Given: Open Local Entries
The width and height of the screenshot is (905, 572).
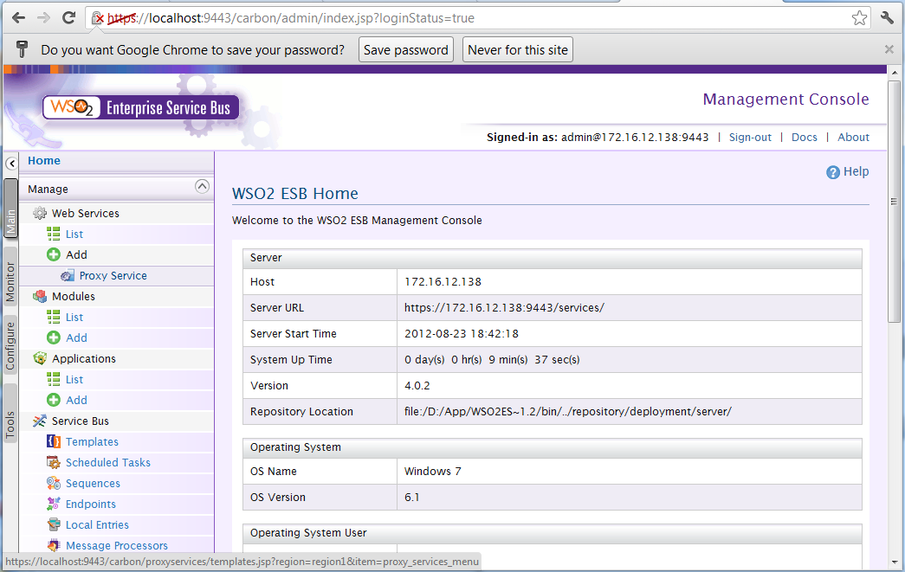Looking at the screenshot, I should click(x=97, y=524).
